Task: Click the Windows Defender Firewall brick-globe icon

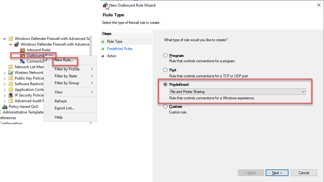Action: [17, 44]
